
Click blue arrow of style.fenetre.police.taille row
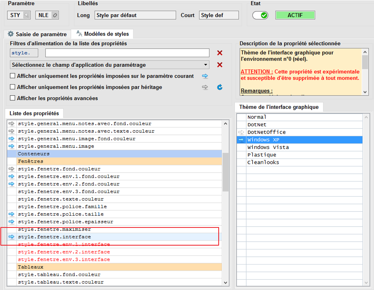[x=12, y=214]
